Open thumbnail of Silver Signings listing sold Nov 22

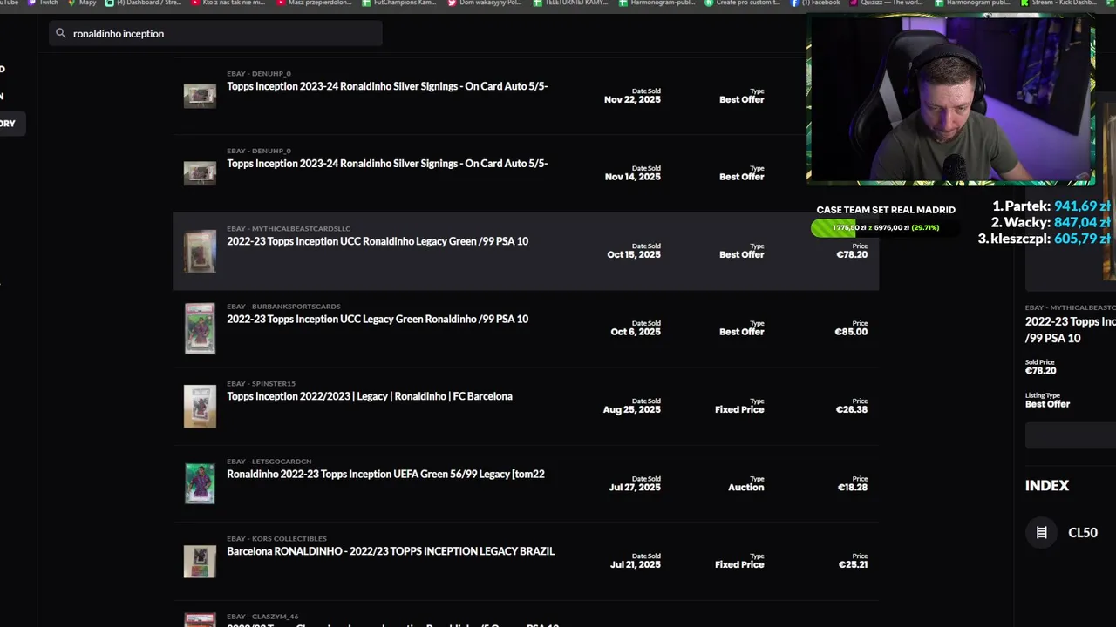[x=200, y=96]
